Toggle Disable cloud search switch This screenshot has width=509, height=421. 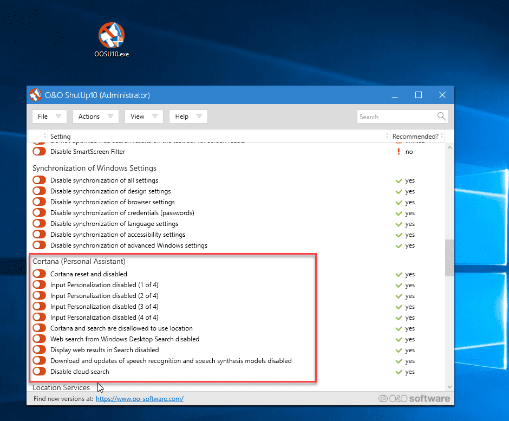tap(40, 371)
